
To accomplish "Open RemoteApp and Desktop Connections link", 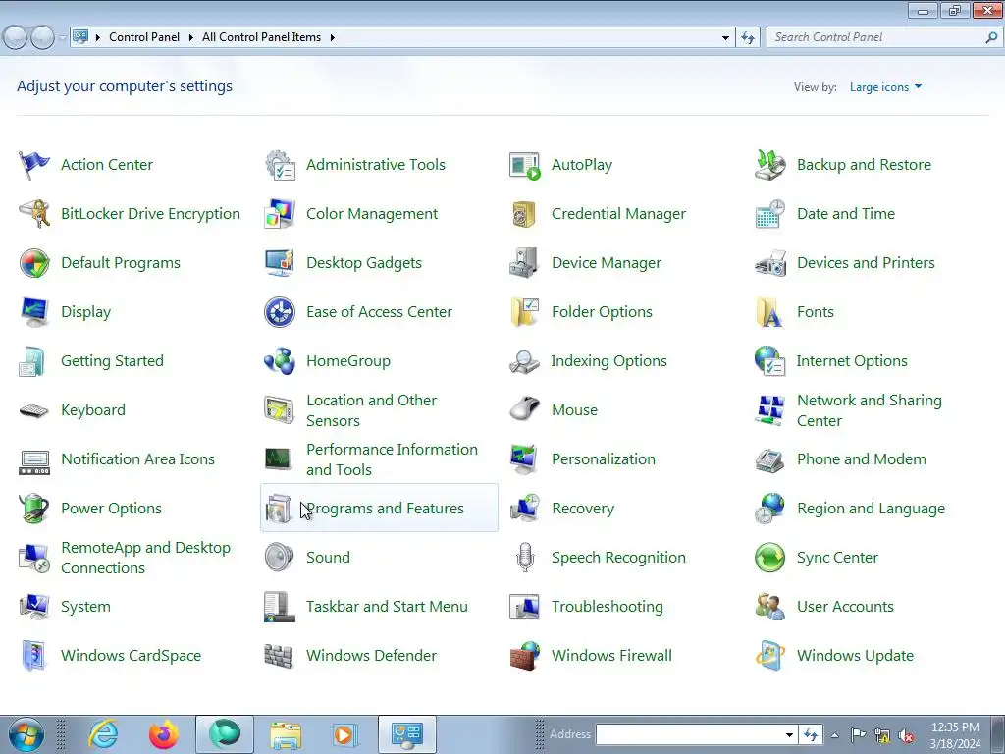I will 145,558.
